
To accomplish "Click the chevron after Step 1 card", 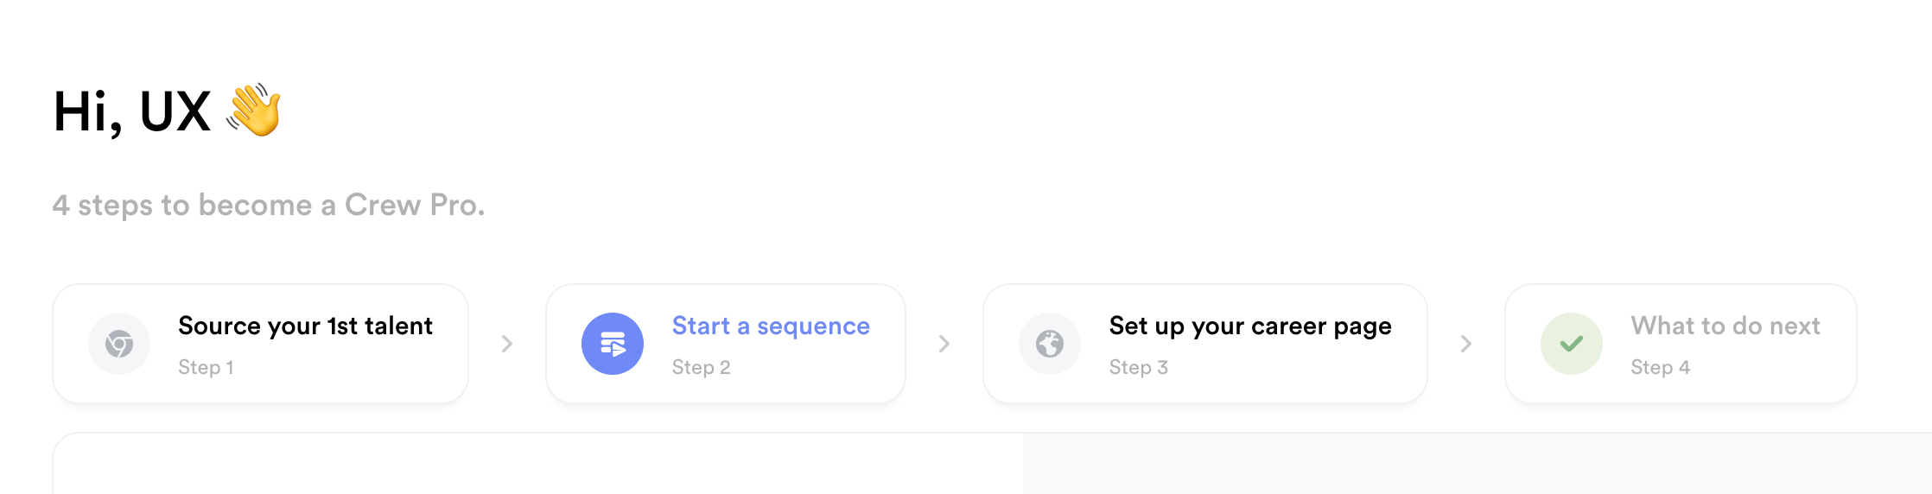I will pos(507,344).
